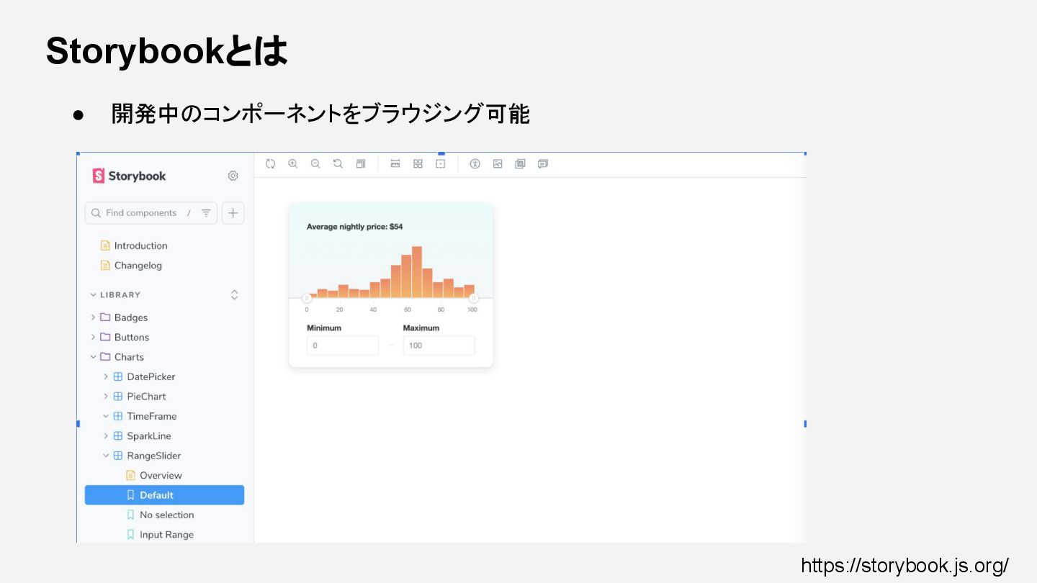Screen dimensions: 1037x583
Task: Click the Minimum value input field
Action: [343, 345]
